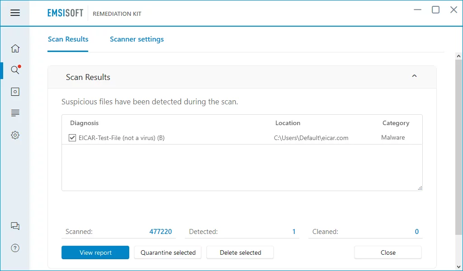Open the Quarantine sidebar icon
The image size is (463, 271).
pos(15,92)
